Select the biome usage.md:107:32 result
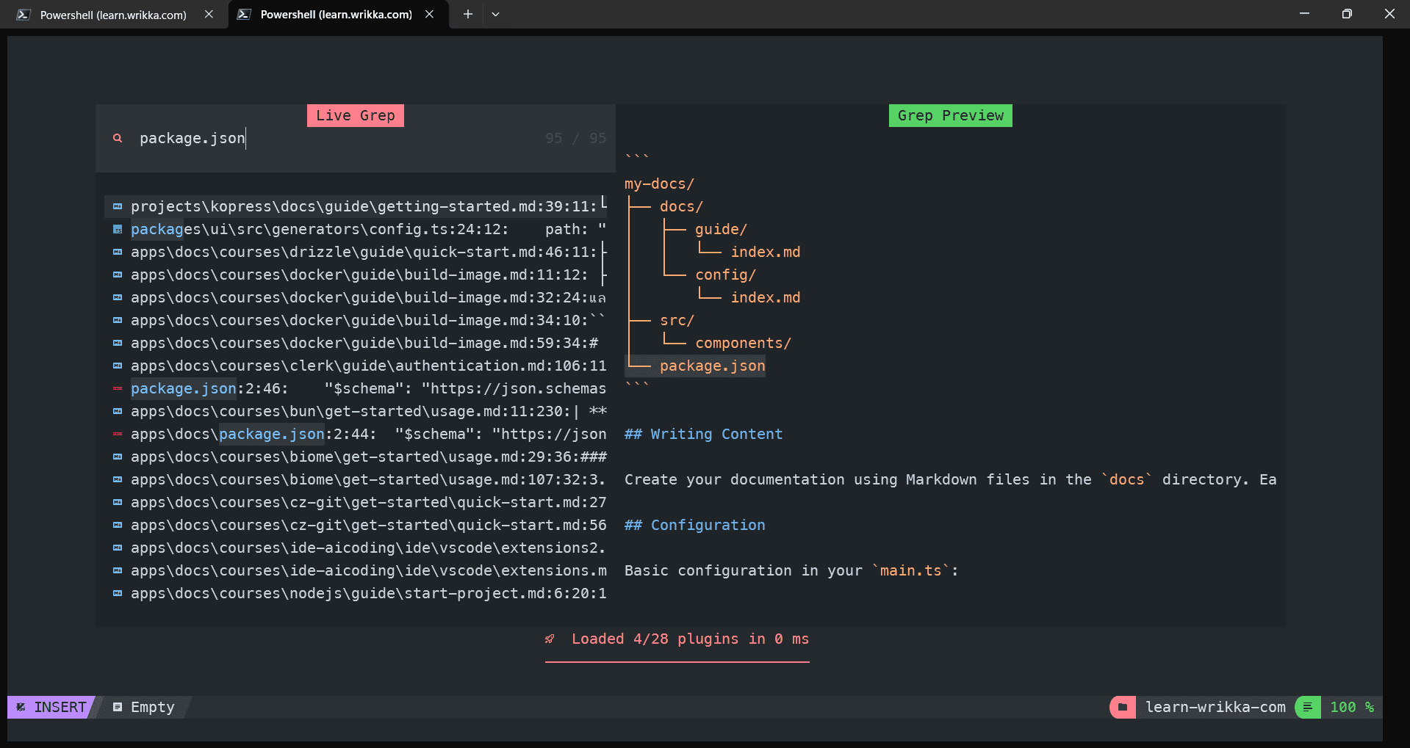 pyautogui.click(x=356, y=479)
